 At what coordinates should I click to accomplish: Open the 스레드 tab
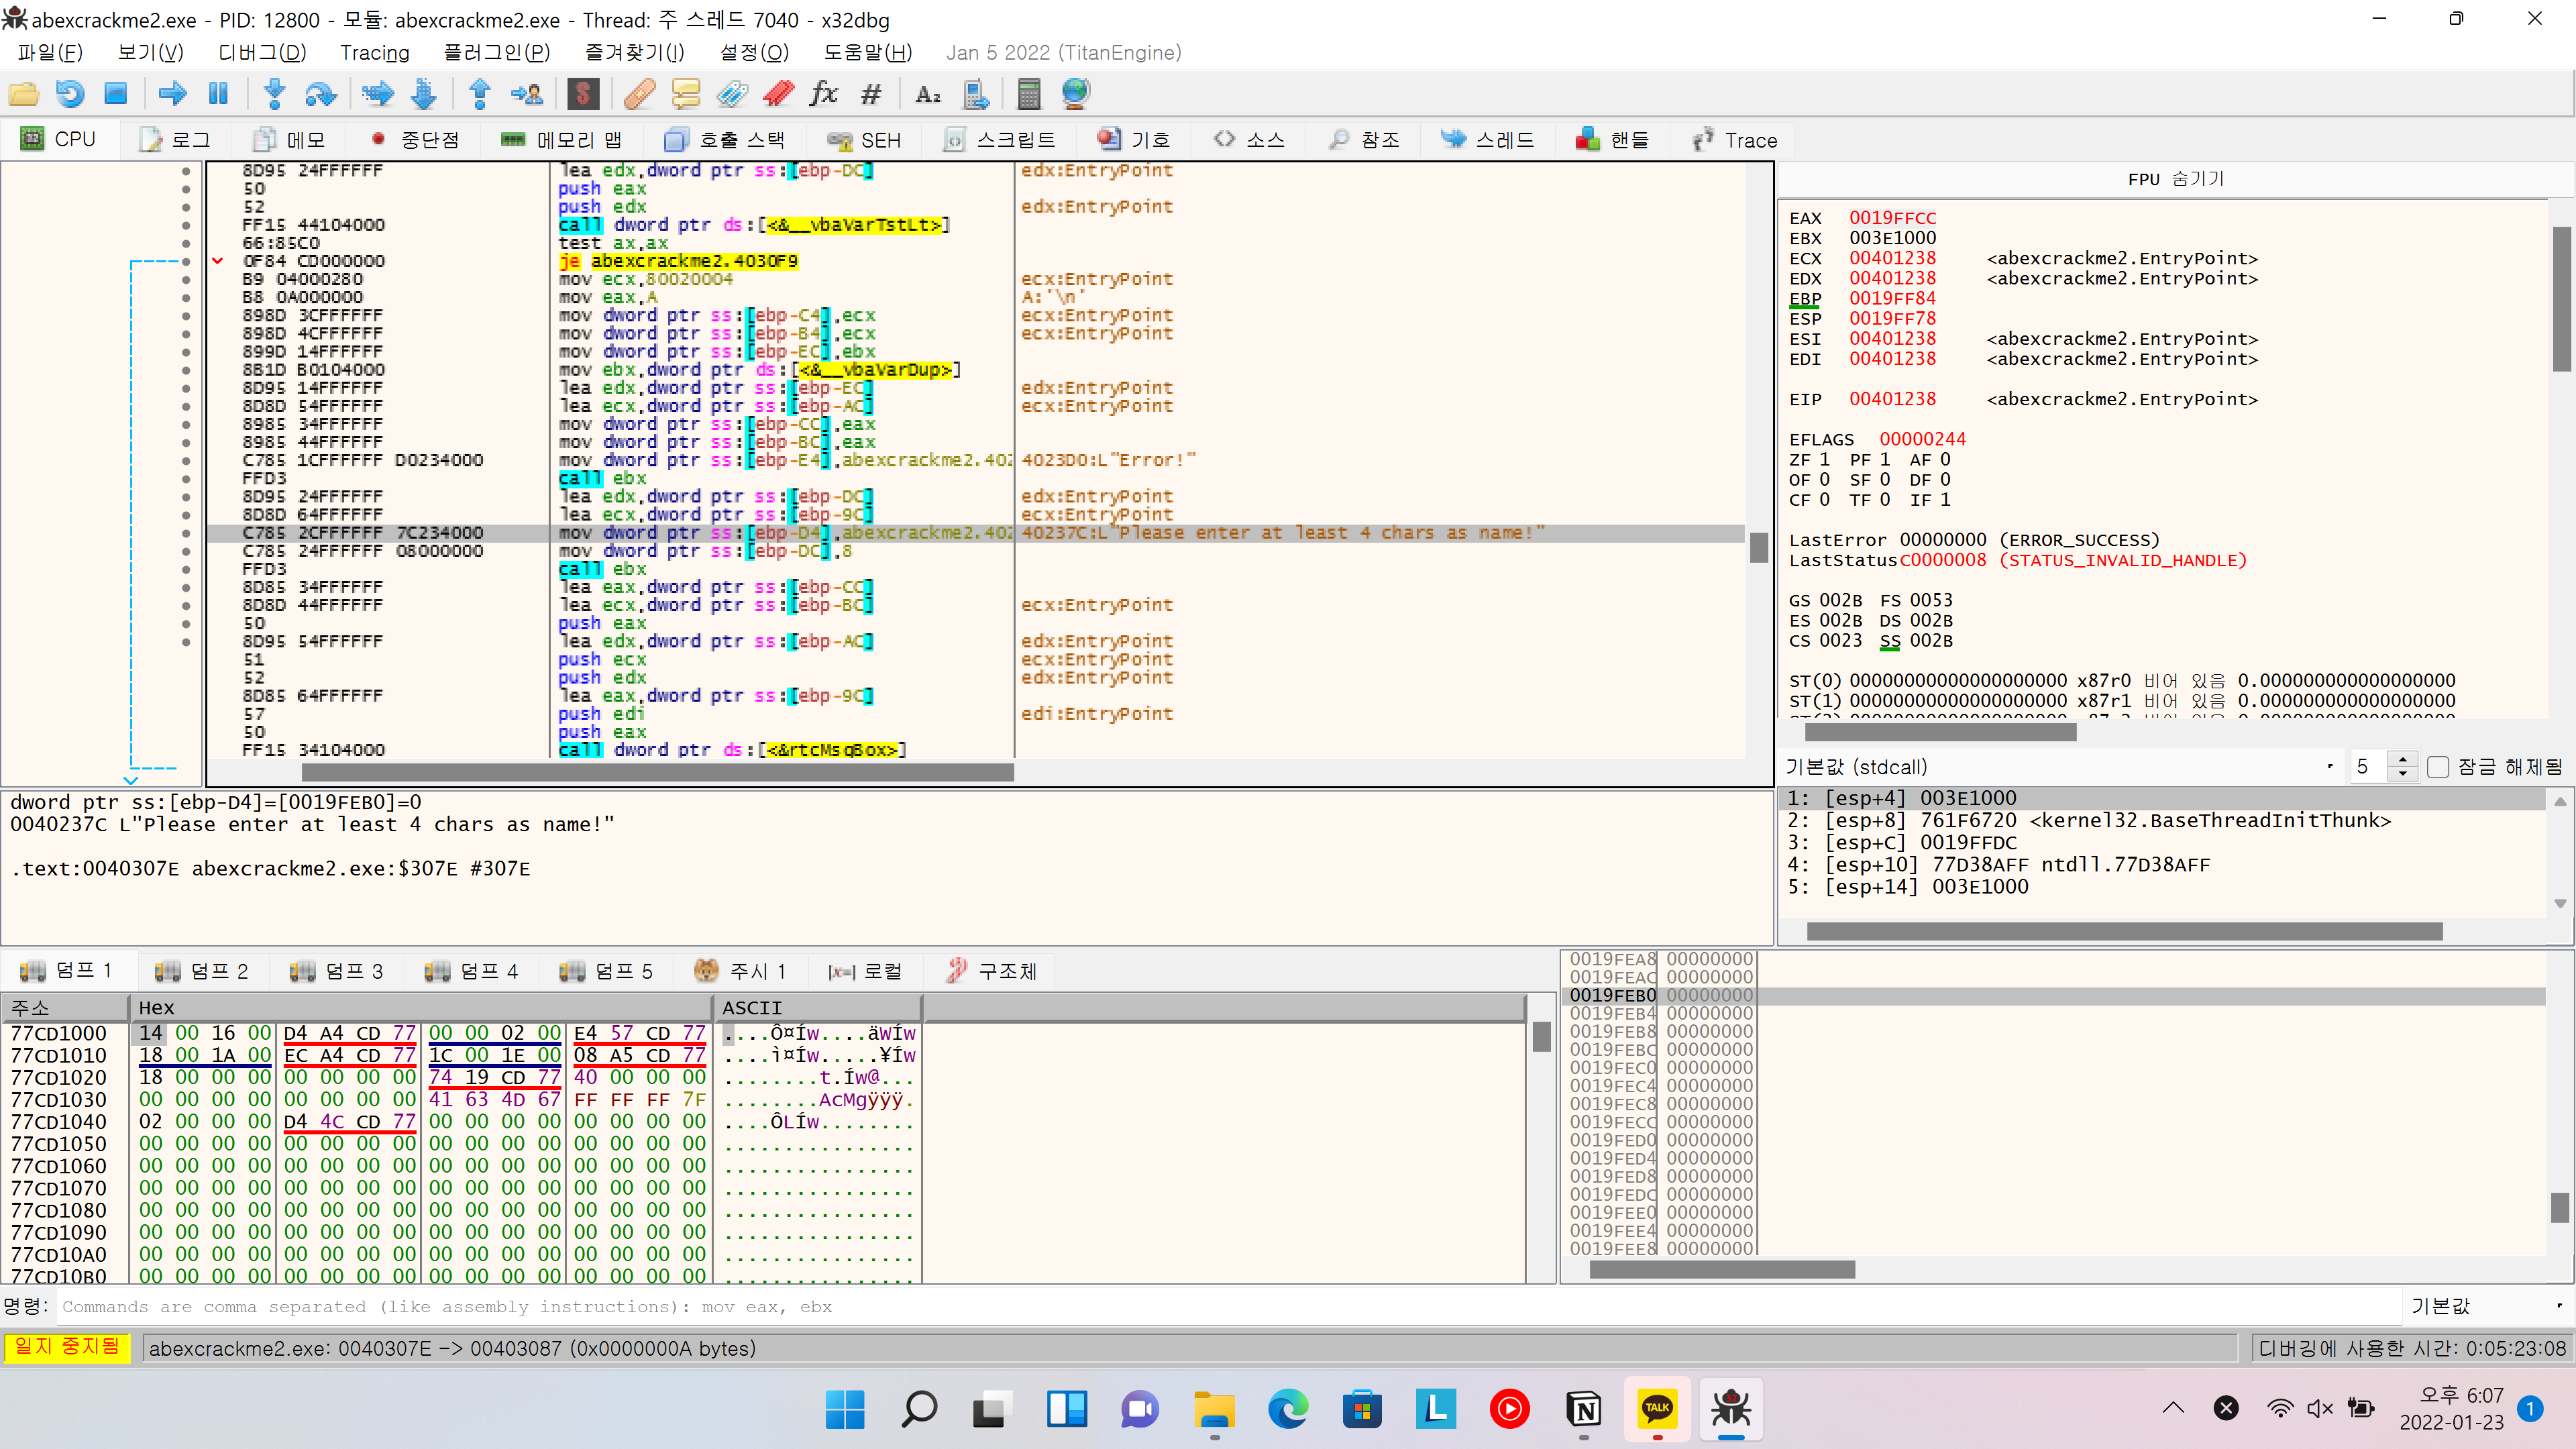point(1488,139)
